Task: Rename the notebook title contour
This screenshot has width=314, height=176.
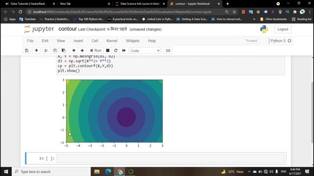Action: (68, 29)
